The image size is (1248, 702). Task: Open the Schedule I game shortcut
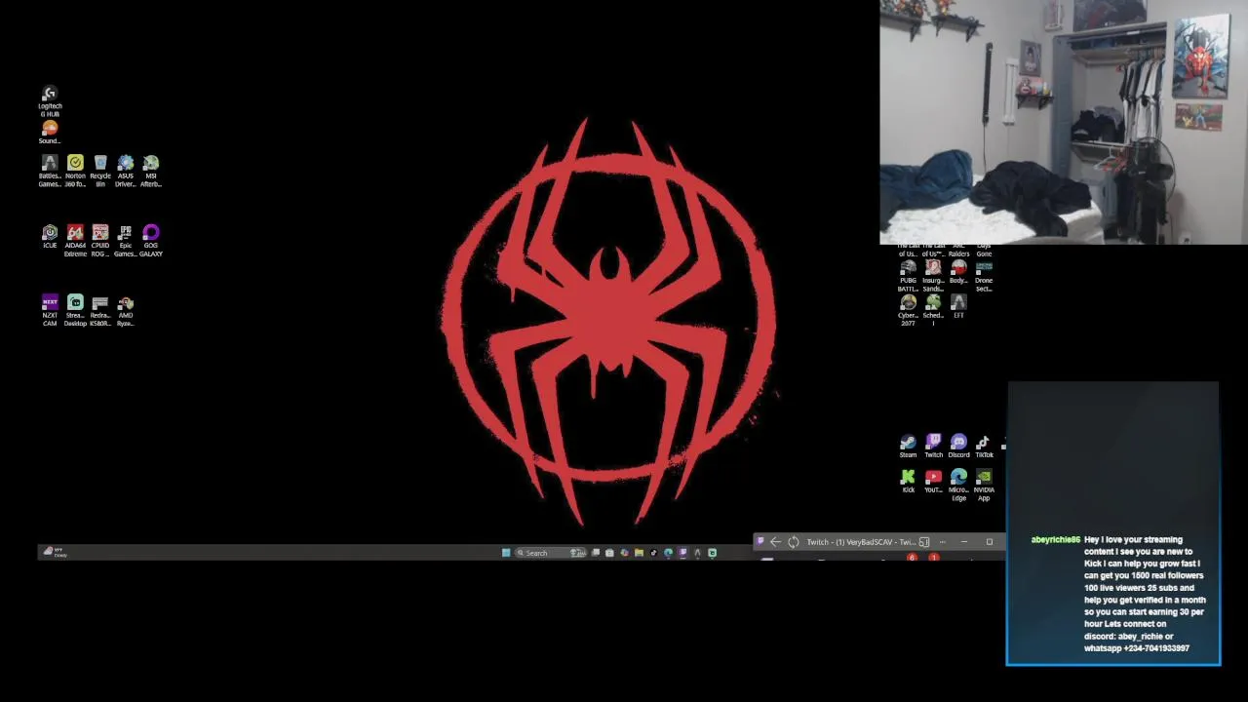click(x=933, y=309)
